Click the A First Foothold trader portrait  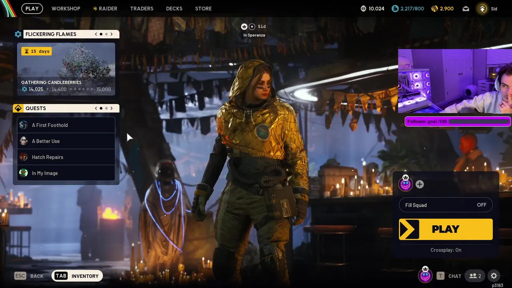click(x=24, y=125)
